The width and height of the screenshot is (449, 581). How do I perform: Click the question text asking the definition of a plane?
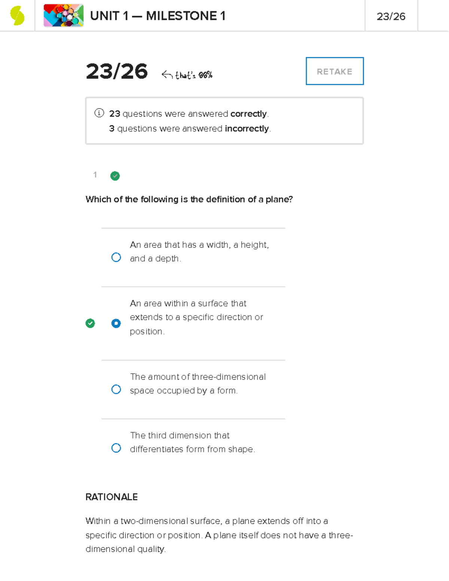point(190,199)
